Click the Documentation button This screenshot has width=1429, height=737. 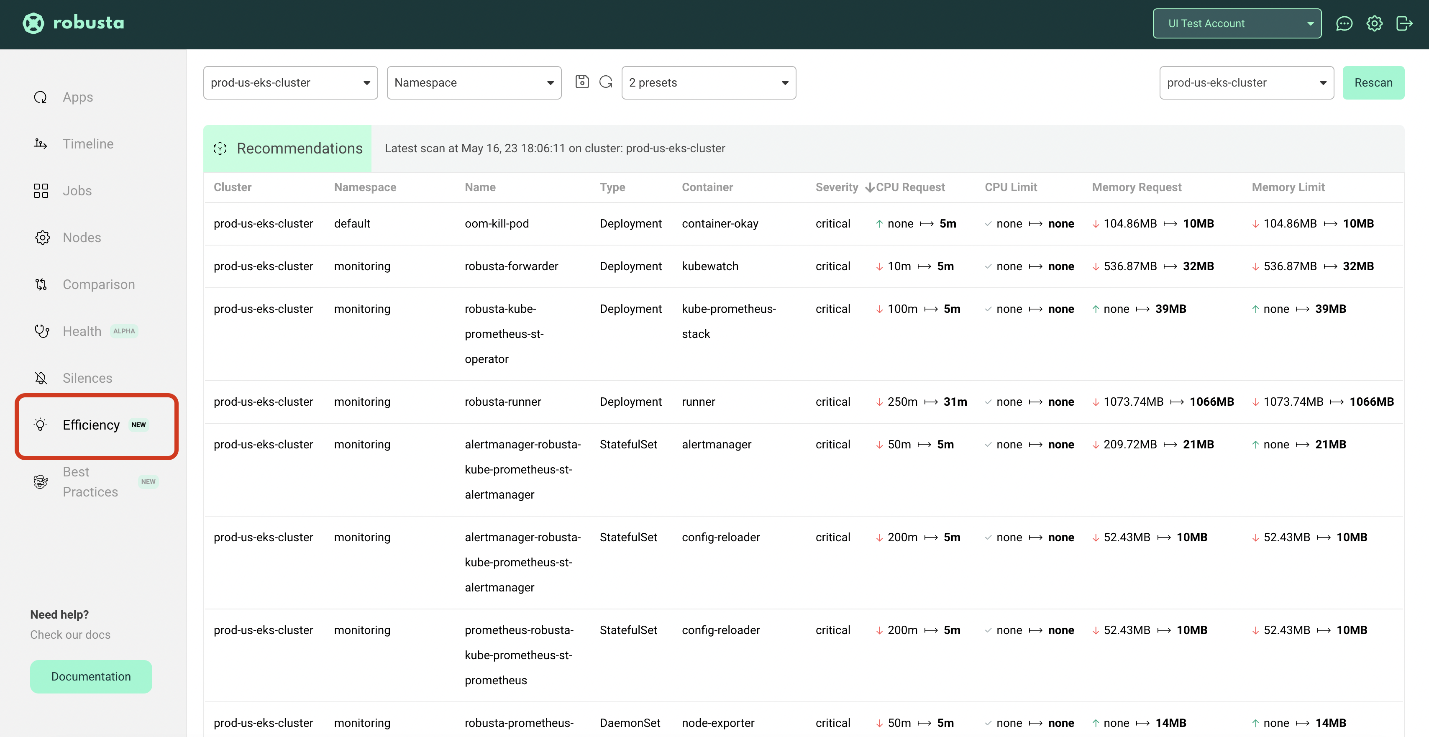pos(91,676)
